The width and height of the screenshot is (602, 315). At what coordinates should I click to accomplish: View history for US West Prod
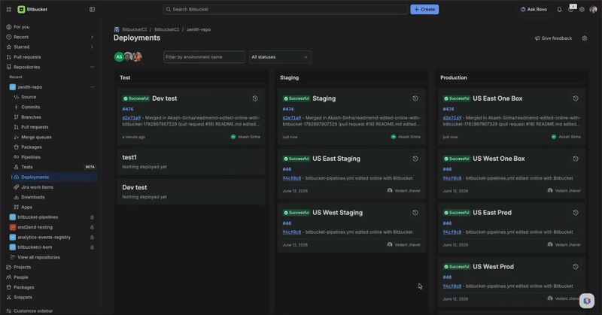coord(576,267)
